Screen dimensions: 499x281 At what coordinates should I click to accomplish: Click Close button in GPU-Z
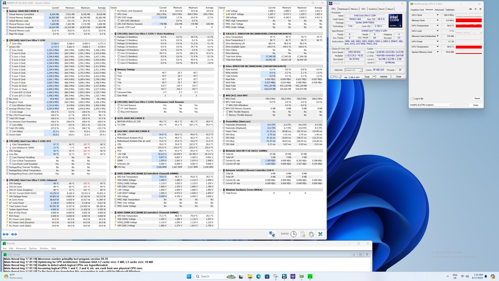(x=476, y=105)
